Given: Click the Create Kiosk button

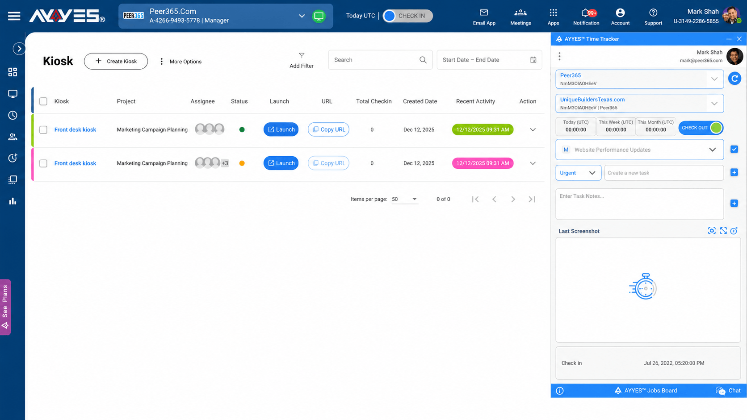Looking at the screenshot, I should pyautogui.click(x=116, y=61).
